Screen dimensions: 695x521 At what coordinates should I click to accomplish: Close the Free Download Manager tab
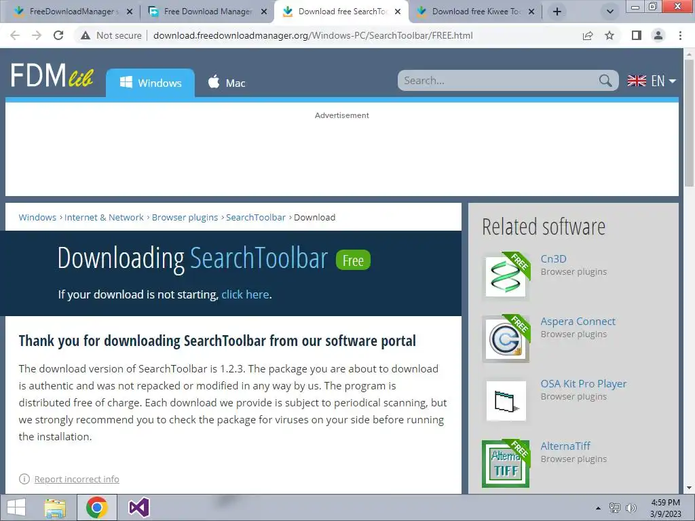[x=264, y=12]
